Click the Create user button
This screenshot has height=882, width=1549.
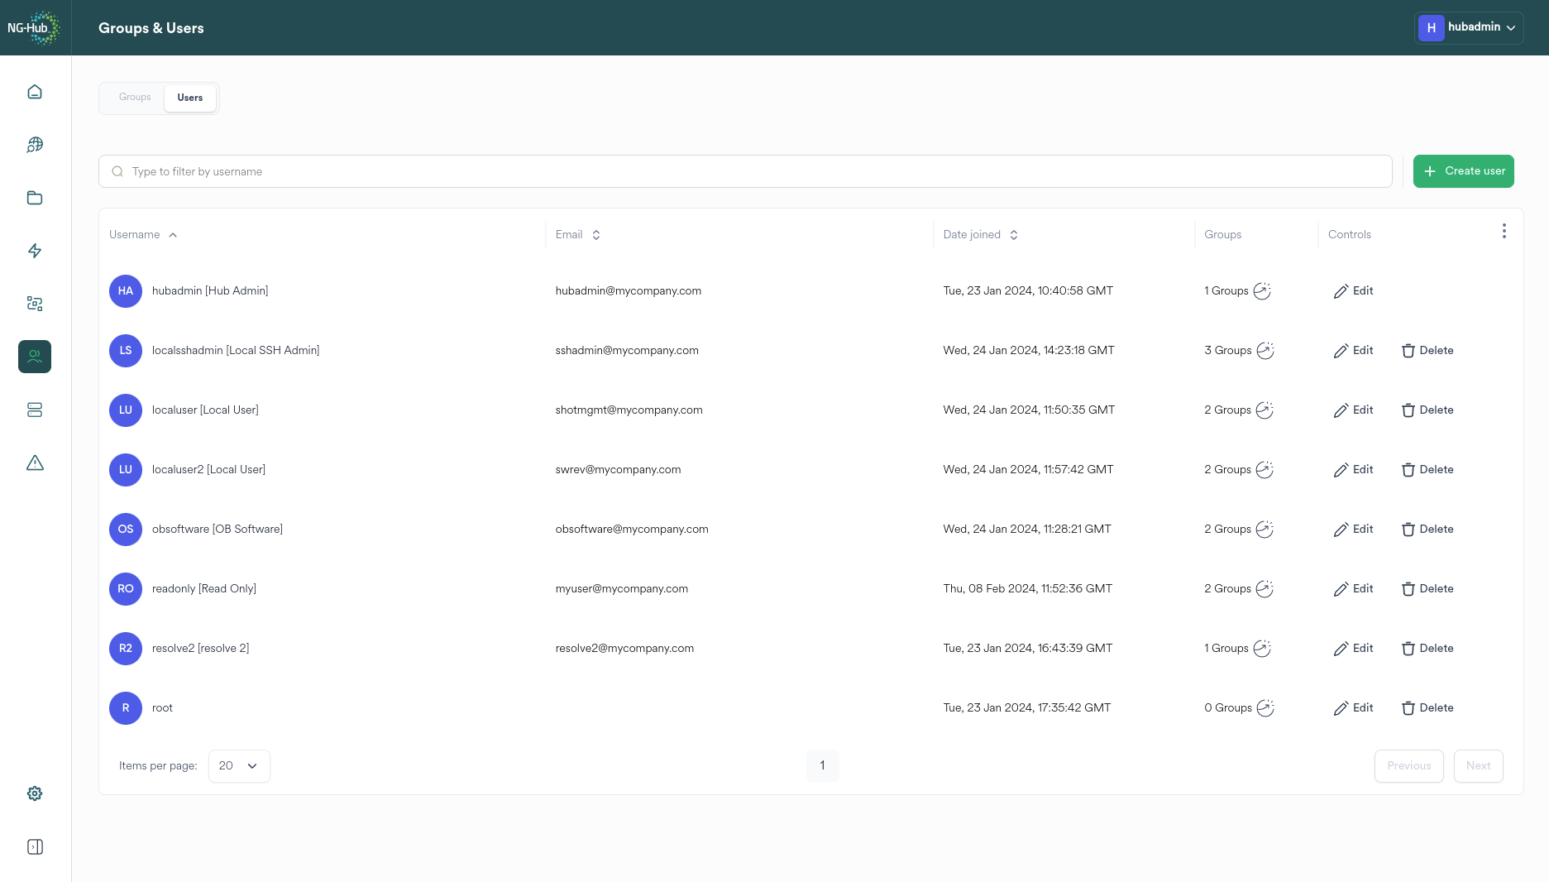(1463, 171)
